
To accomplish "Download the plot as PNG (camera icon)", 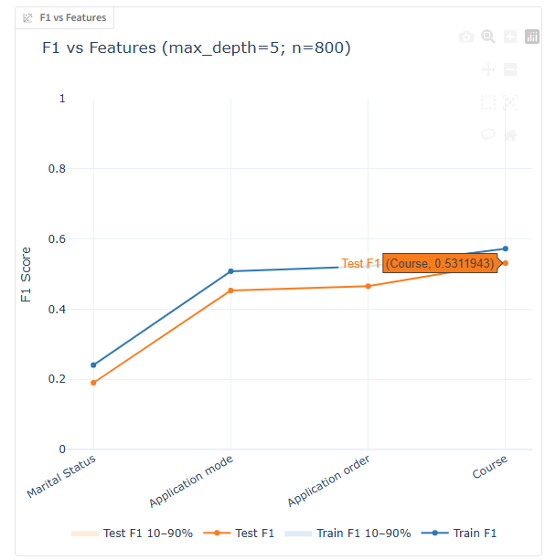I will [466, 37].
